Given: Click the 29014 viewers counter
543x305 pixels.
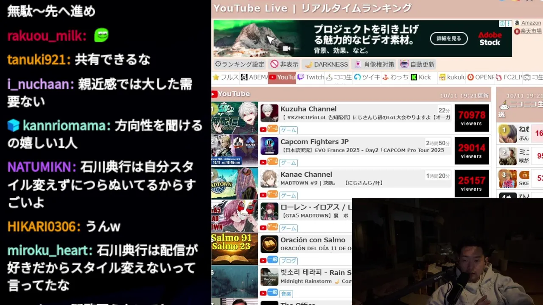Looking at the screenshot, I should pyautogui.click(x=472, y=151).
